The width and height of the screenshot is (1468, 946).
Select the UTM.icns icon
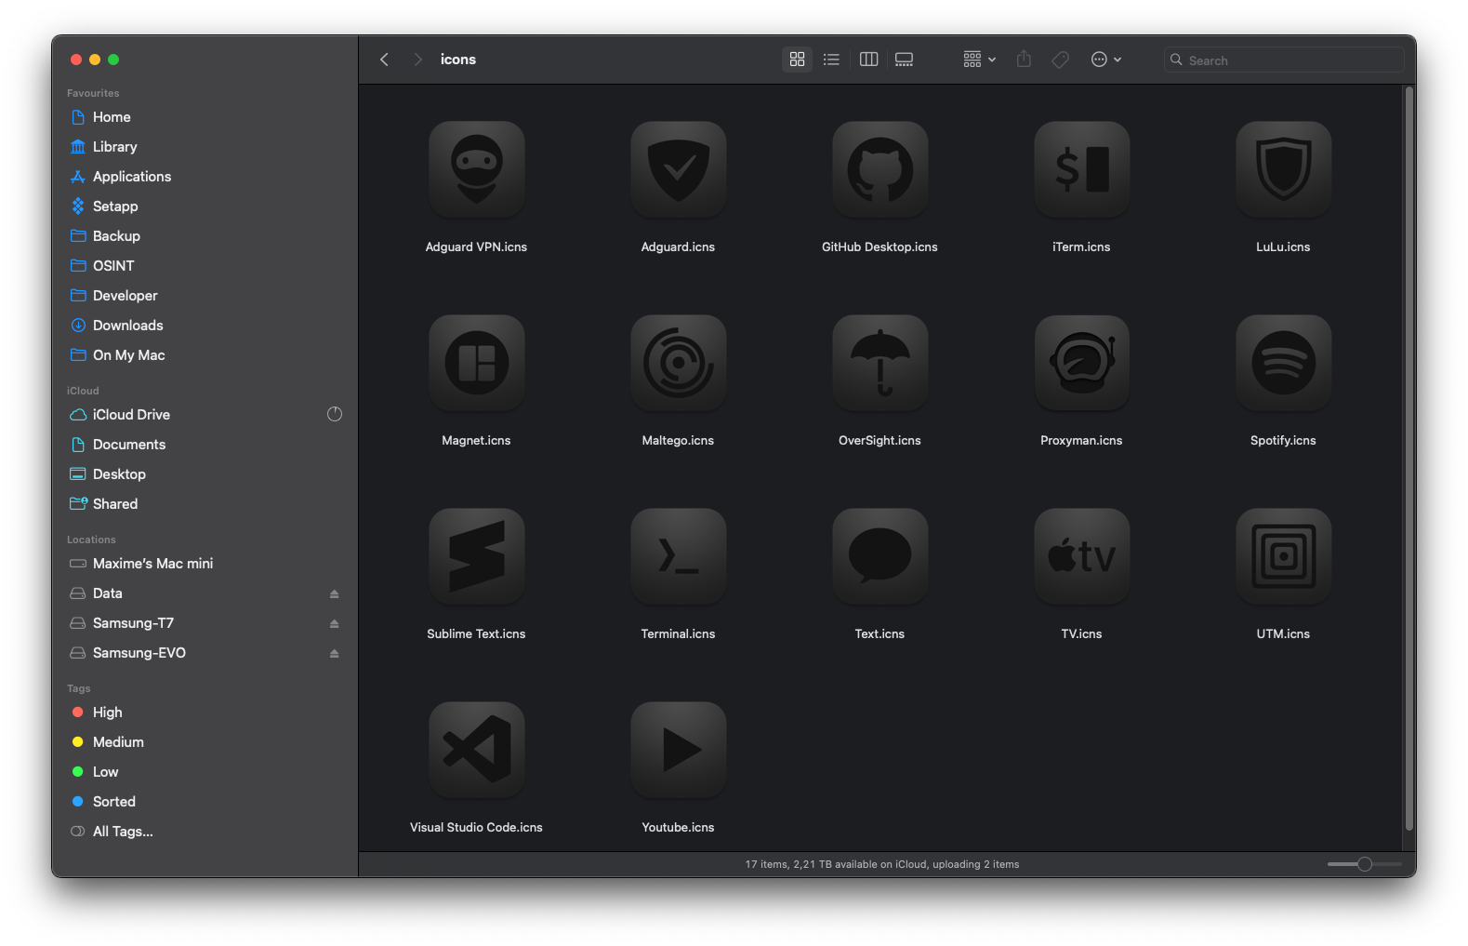click(x=1283, y=557)
